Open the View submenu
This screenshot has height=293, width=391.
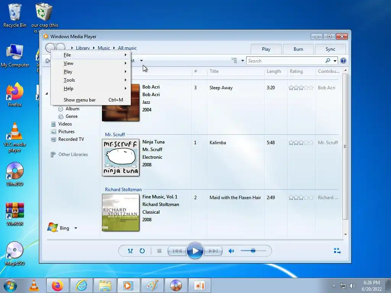[x=91, y=63]
